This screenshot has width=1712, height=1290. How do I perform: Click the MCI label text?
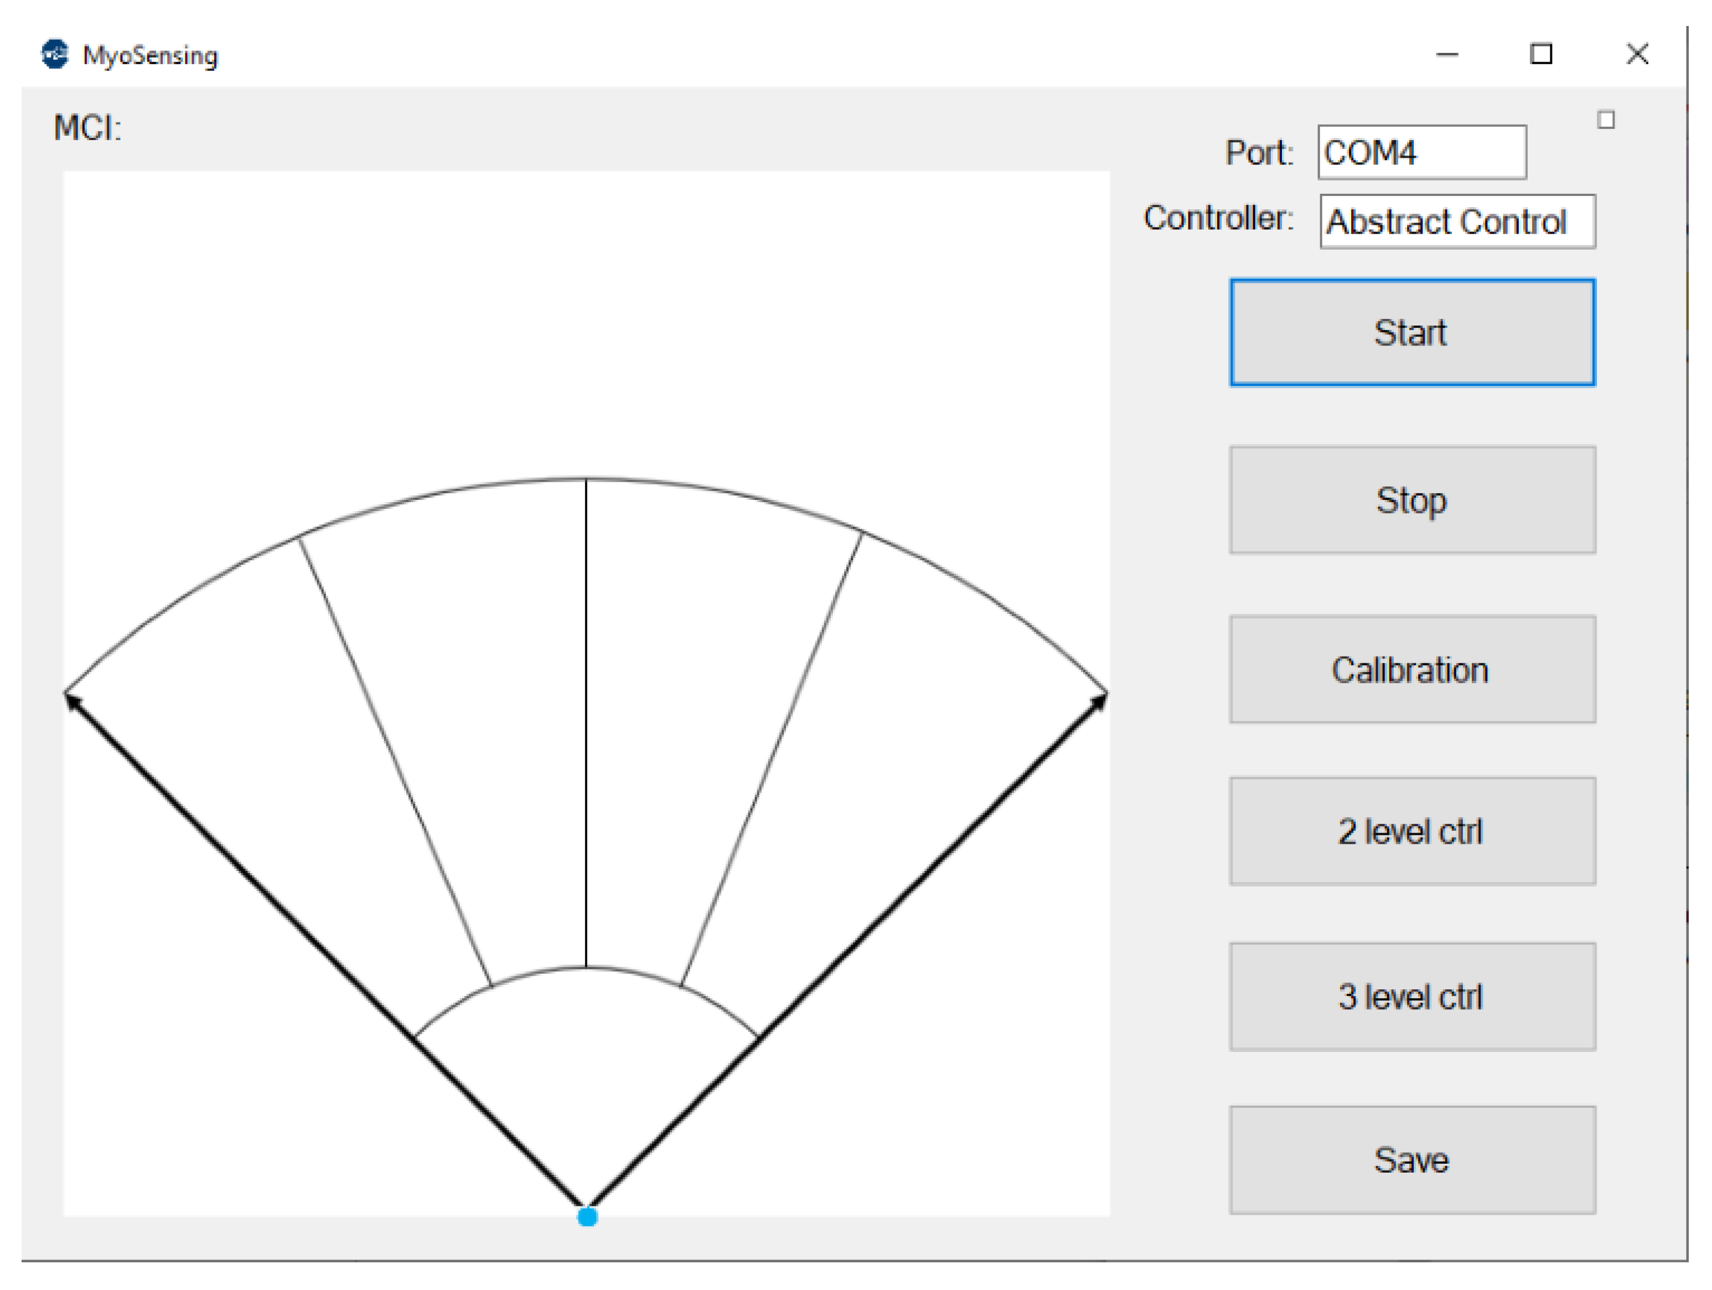pos(87,128)
